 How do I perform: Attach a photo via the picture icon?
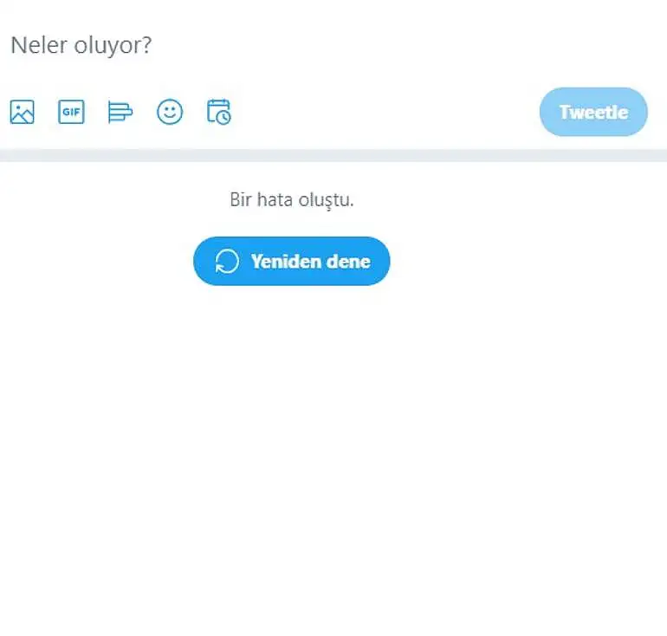tap(23, 112)
